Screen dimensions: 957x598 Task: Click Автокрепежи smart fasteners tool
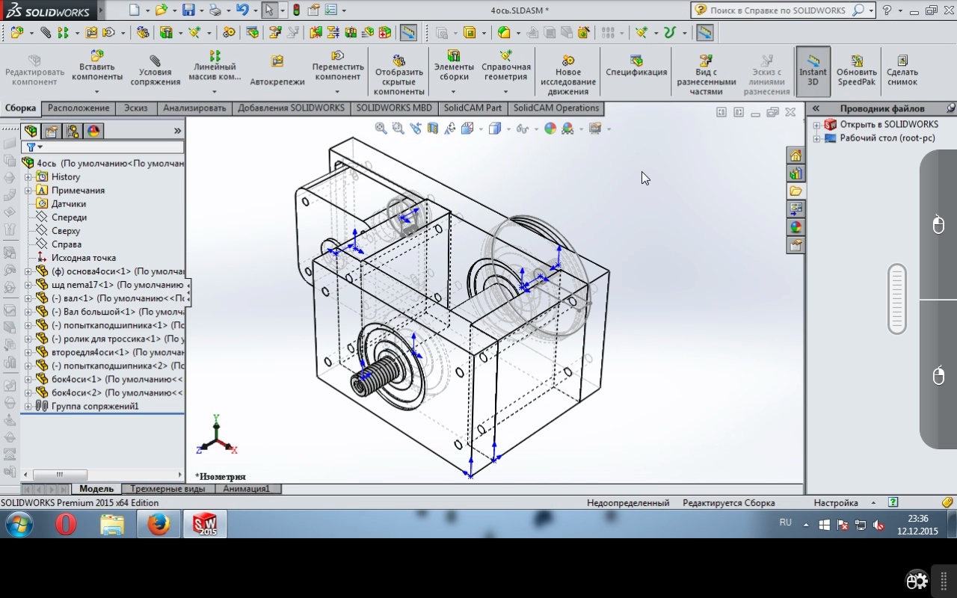277,71
